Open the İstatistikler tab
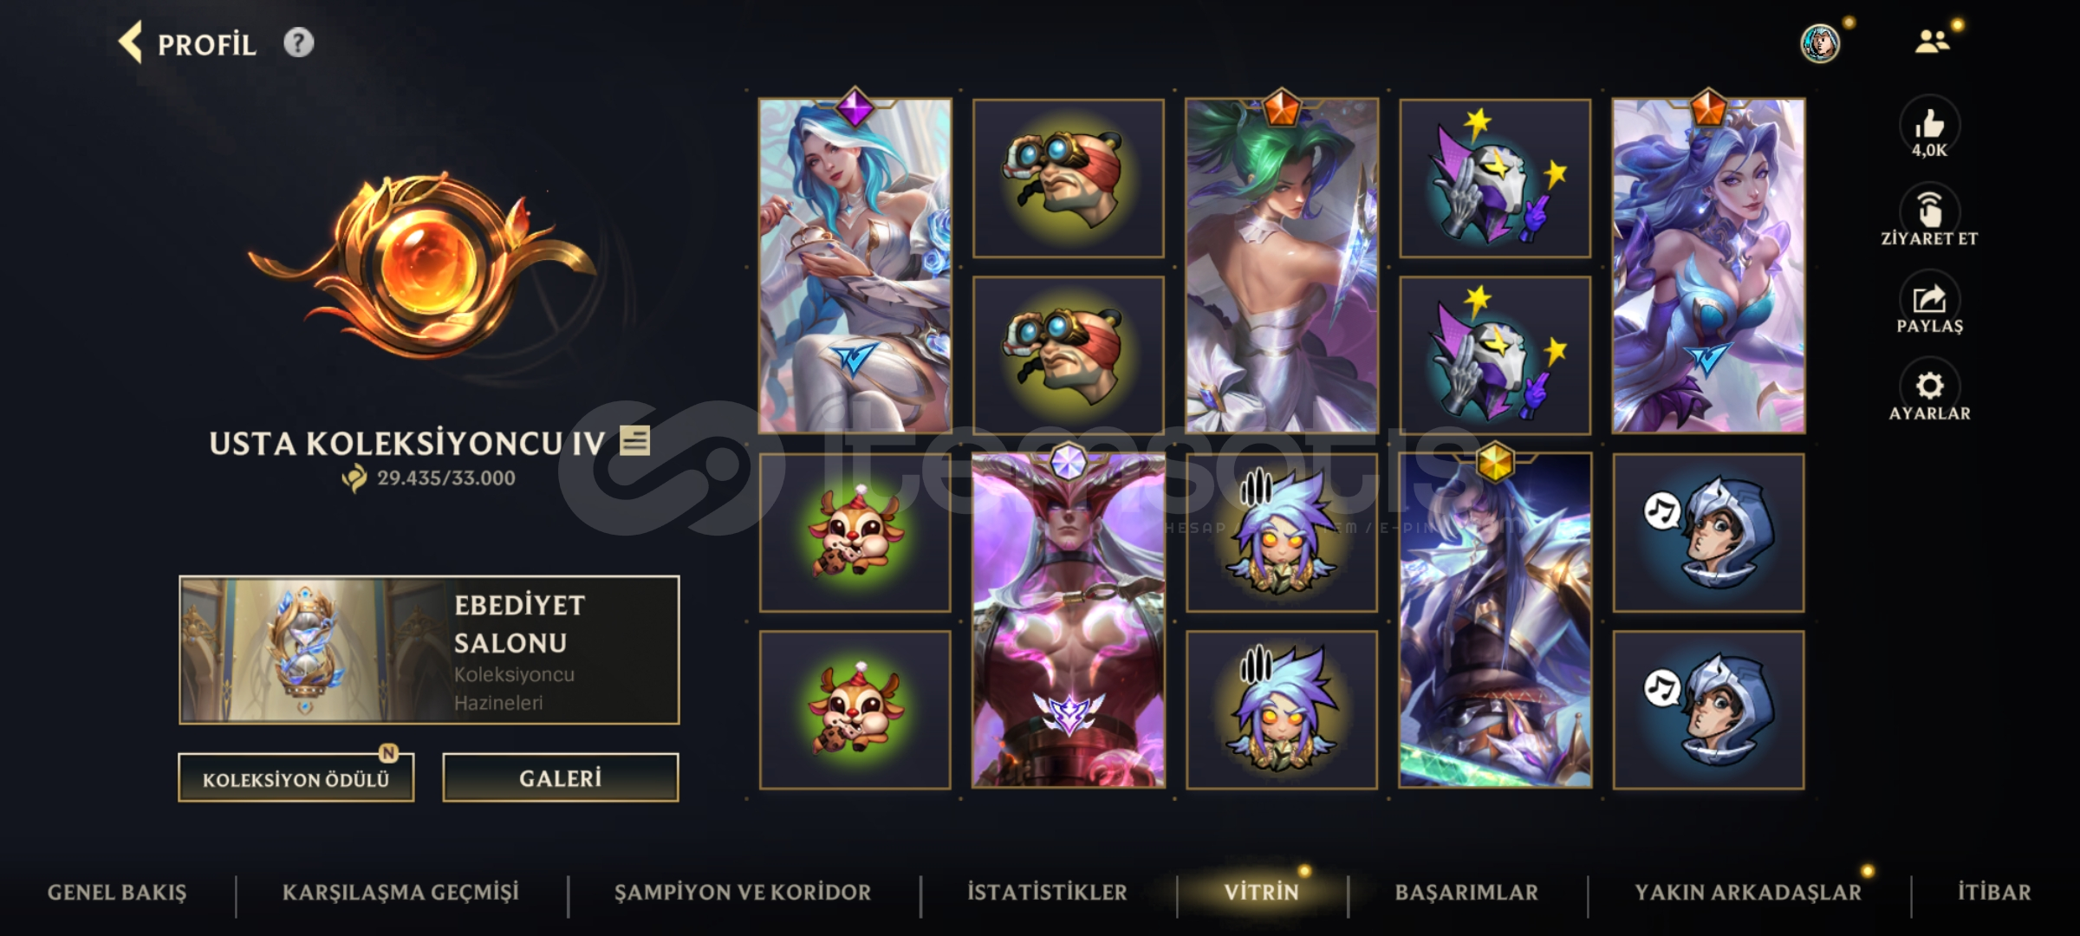 pyautogui.click(x=1047, y=892)
